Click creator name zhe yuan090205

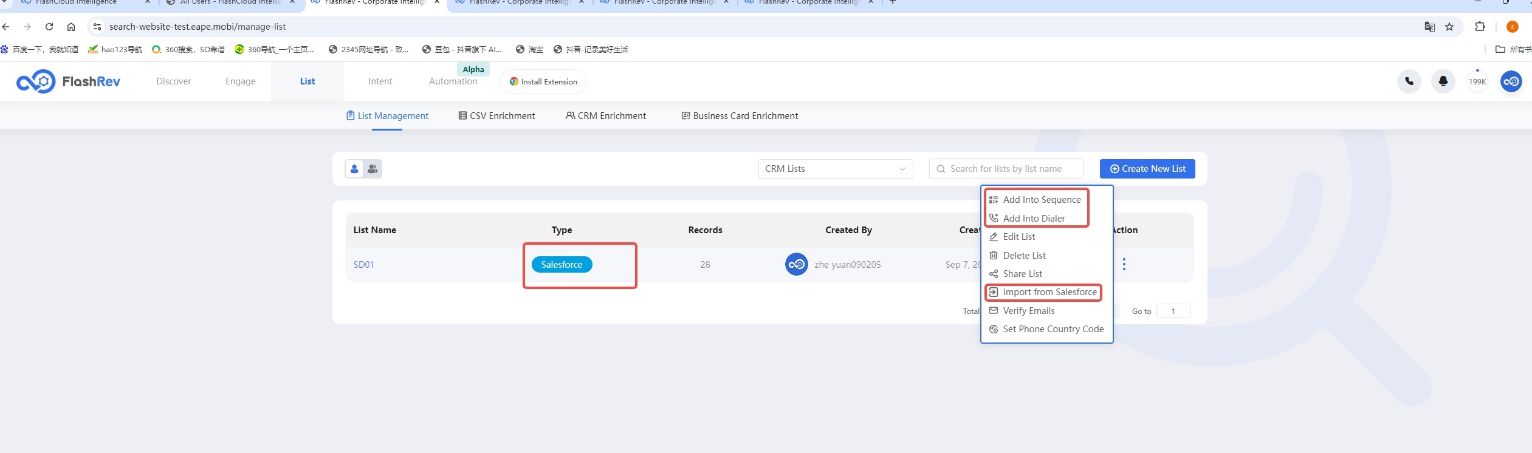click(848, 265)
